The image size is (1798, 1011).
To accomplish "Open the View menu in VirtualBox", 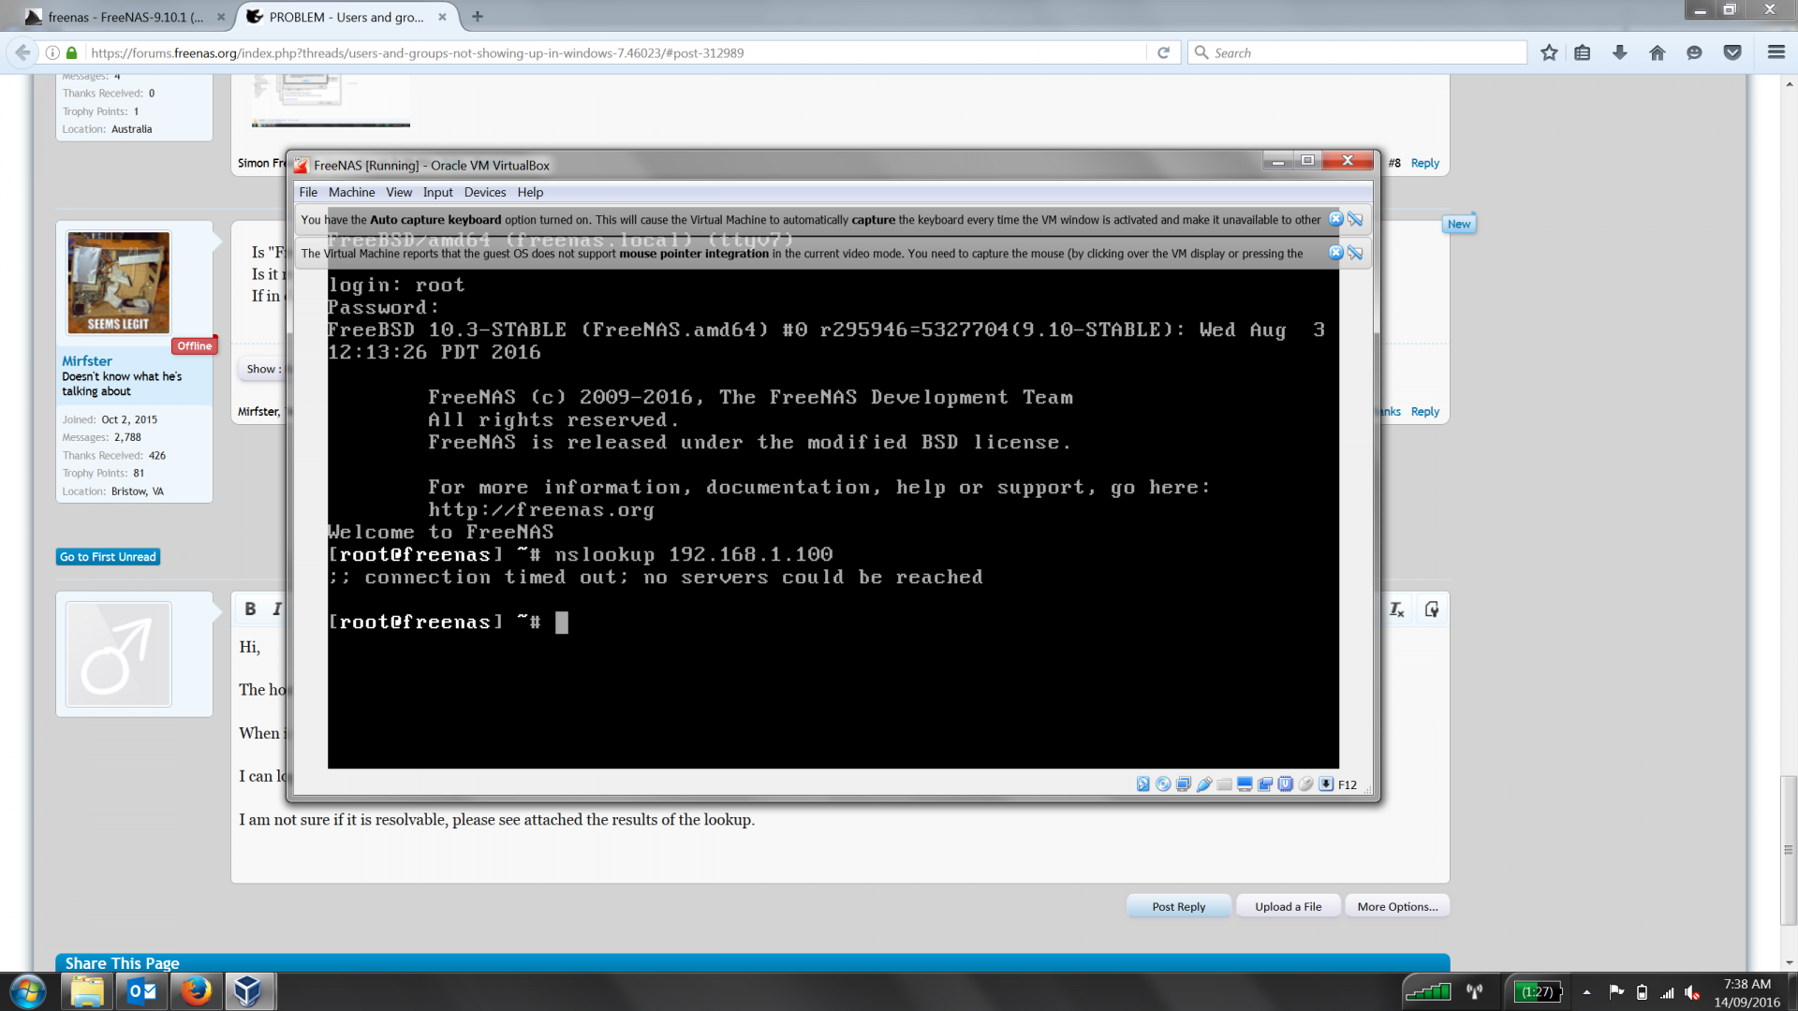I will click(x=399, y=192).
